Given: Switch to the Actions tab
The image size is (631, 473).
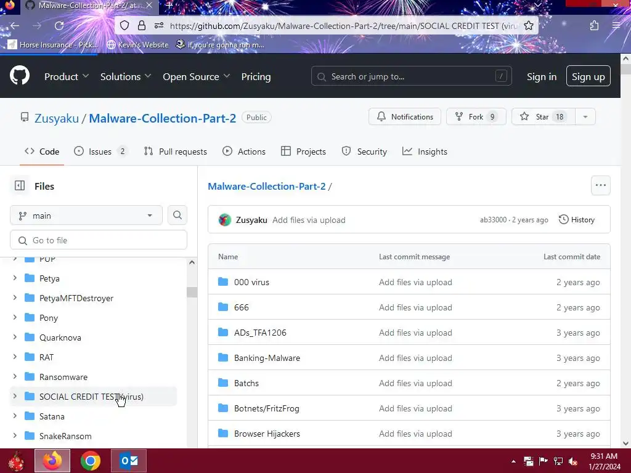Looking at the screenshot, I should pyautogui.click(x=244, y=152).
